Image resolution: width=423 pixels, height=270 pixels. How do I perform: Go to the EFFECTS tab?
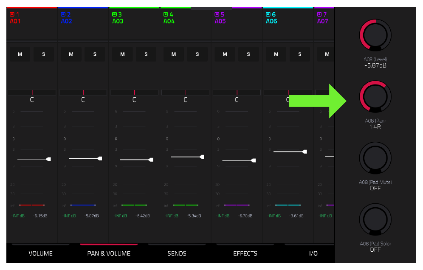pos(245,253)
